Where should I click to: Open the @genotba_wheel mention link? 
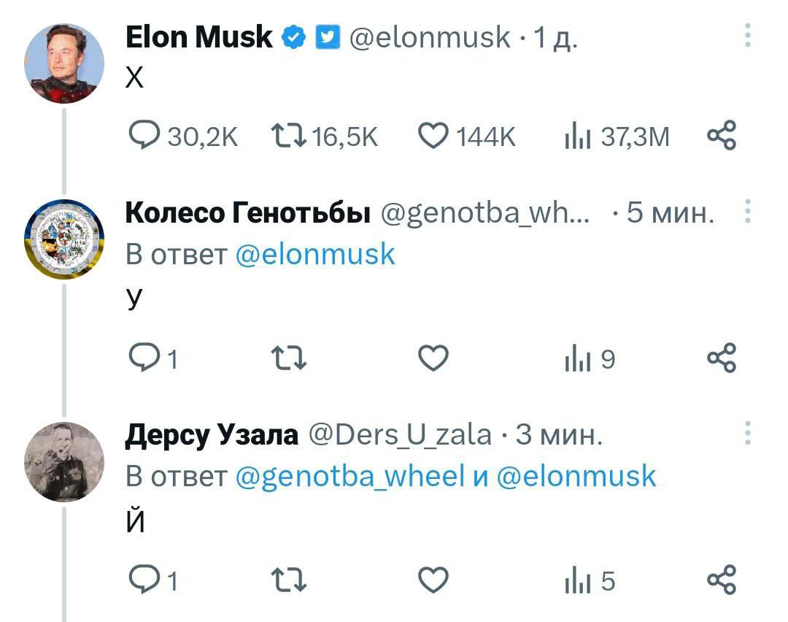(x=350, y=476)
